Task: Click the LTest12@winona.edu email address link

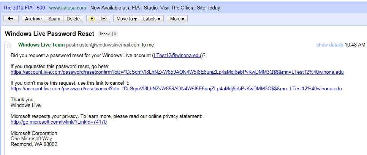Action: click(177, 56)
